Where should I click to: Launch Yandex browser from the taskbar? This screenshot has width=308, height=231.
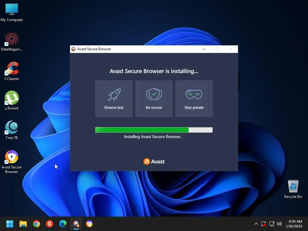[x=50, y=224]
